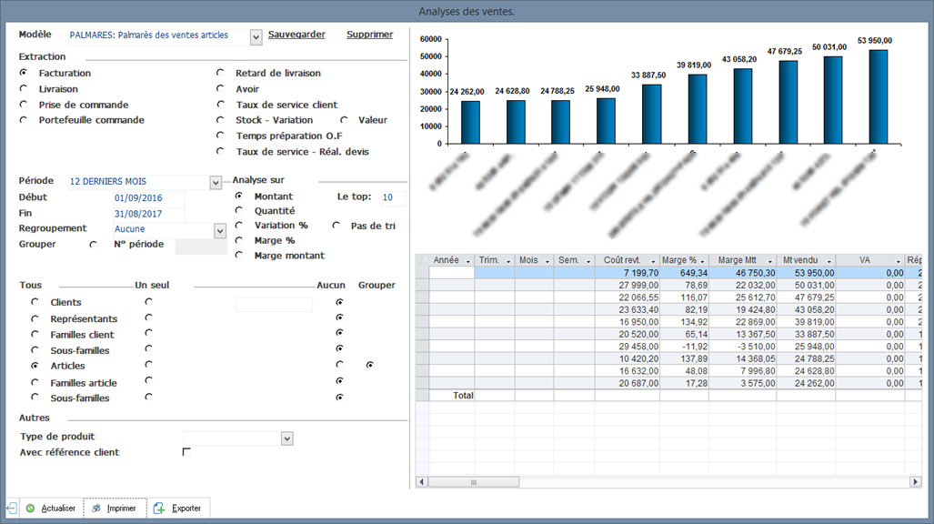
Task: Click the Le top value field
Action: click(393, 198)
